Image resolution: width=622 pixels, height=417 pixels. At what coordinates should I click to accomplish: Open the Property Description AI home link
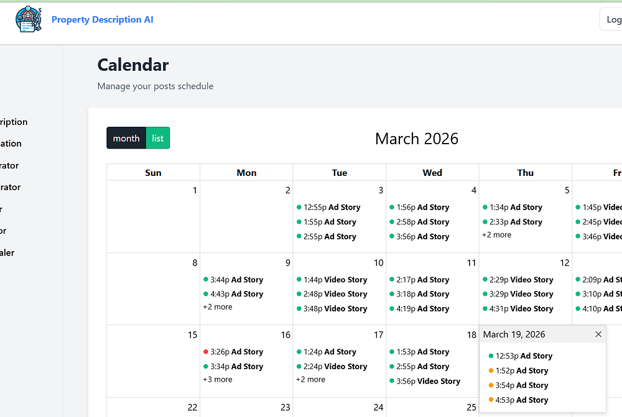tap(103, 19)
